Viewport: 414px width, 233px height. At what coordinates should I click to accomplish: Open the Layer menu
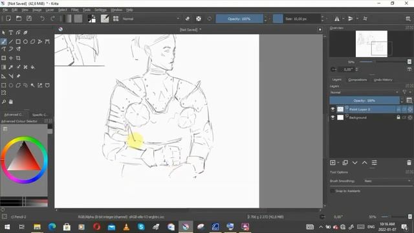point(49,10)
